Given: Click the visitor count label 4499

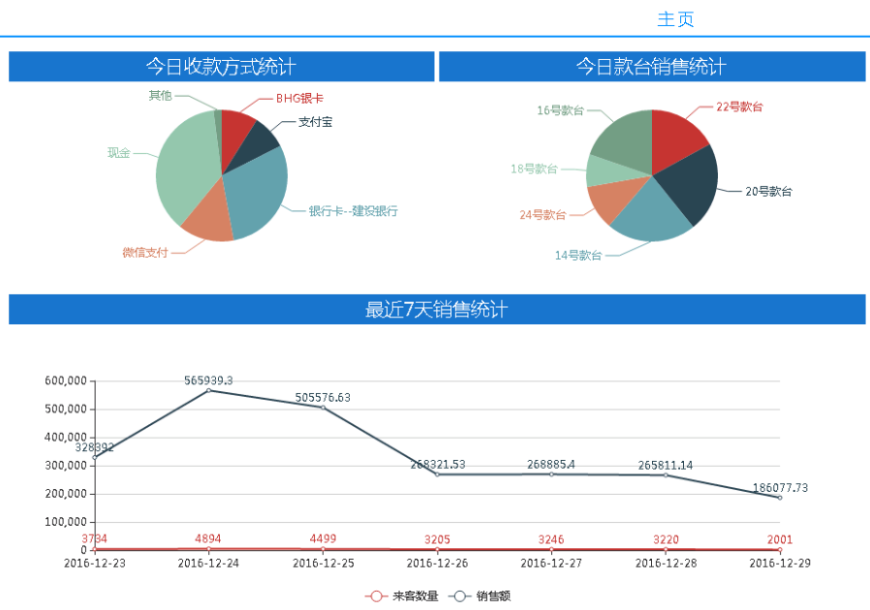Looking at the screenshot, I should [323, 539].
